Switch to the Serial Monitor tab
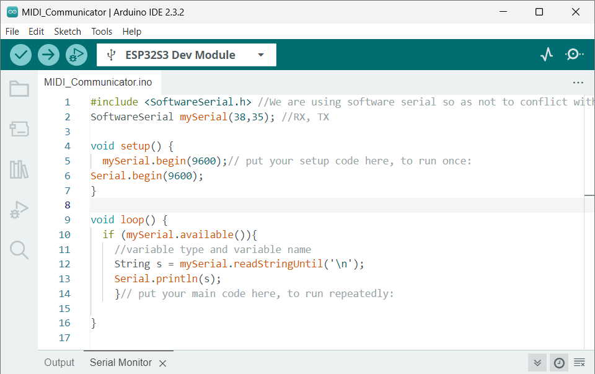This screenshot has width=595, height=374. [x=121, y=363]
